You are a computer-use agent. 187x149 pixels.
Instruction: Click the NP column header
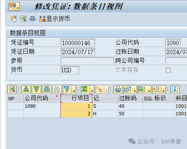(15, 98)
